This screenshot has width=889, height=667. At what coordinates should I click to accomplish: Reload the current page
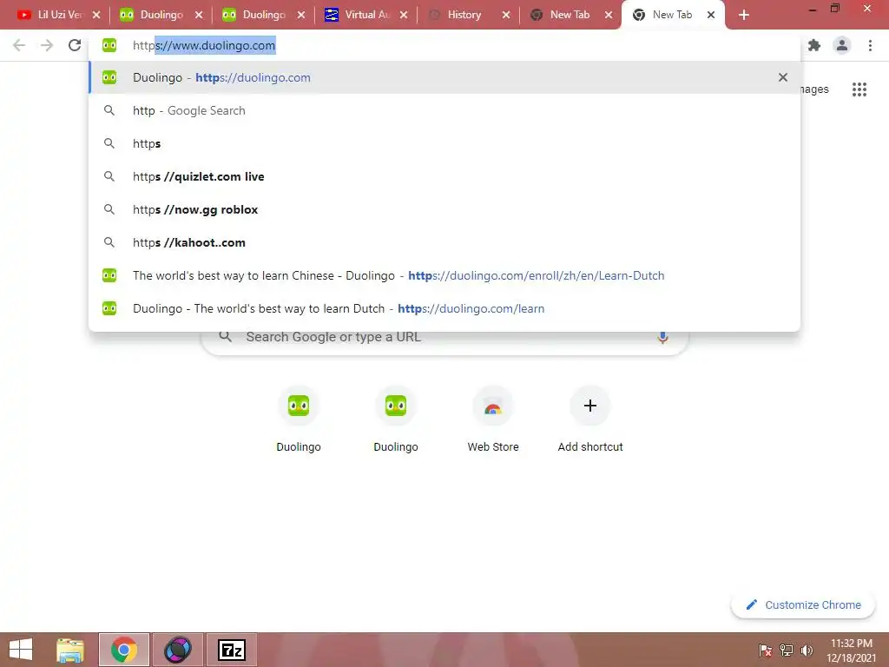click(75, 45)
